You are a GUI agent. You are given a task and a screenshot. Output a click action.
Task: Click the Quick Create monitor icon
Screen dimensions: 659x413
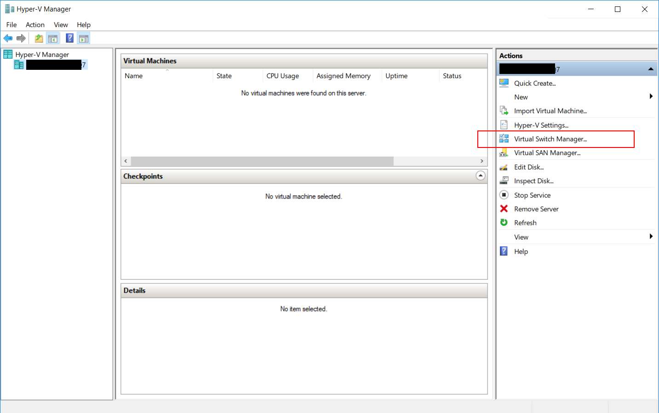coord(504,83)
